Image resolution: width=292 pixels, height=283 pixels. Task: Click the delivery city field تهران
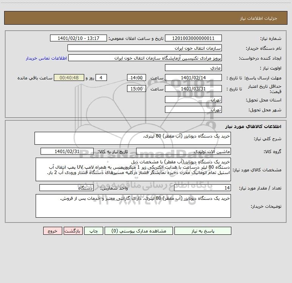click(193, 109)
